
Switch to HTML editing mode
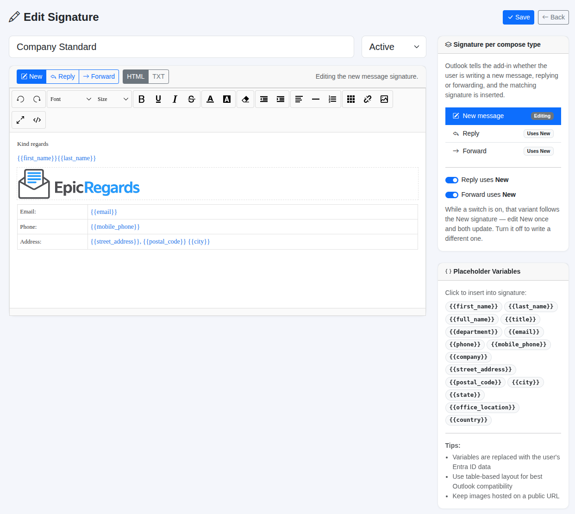click(136, 76)
